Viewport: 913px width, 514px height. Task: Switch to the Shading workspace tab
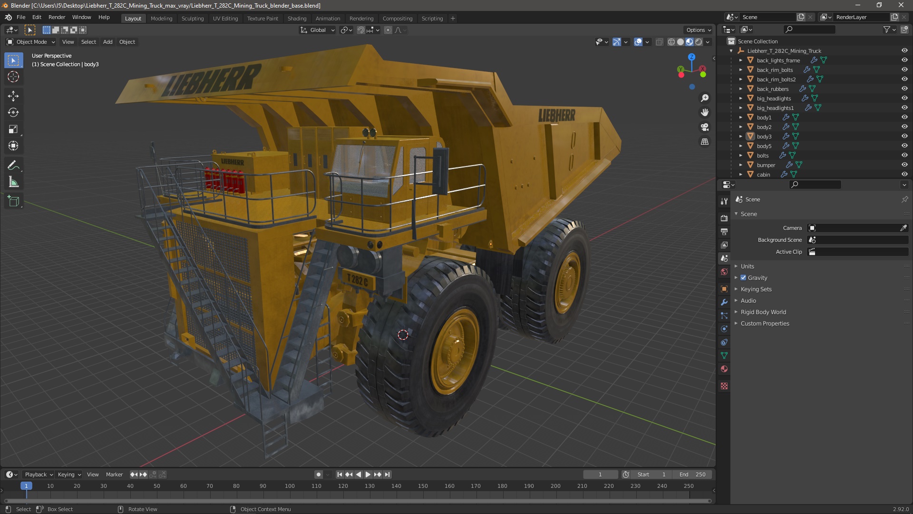(297, 19)
